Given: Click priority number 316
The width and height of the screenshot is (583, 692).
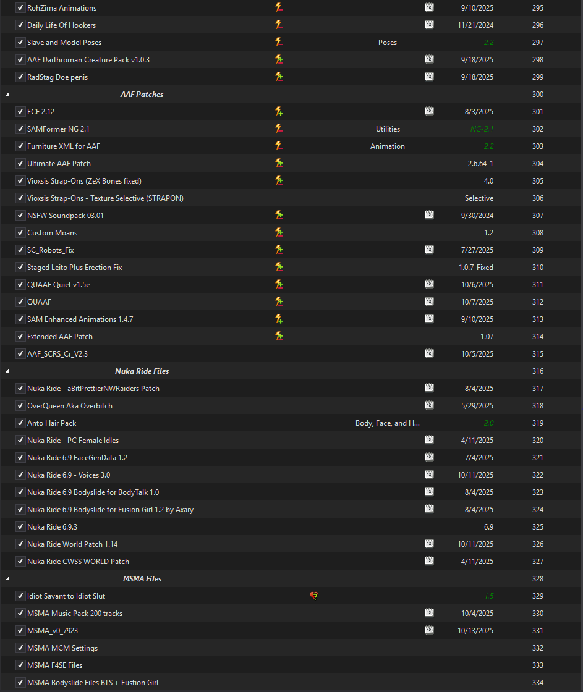Looking at the screenshot, I should tap(537, 371).
